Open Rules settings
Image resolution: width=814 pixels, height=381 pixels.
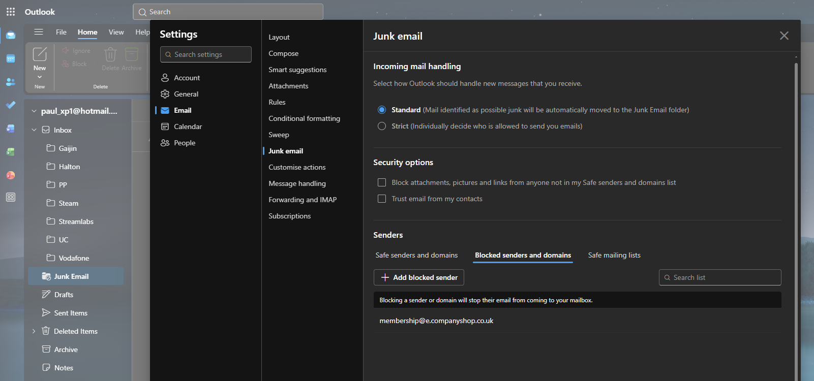pos(277,102)
